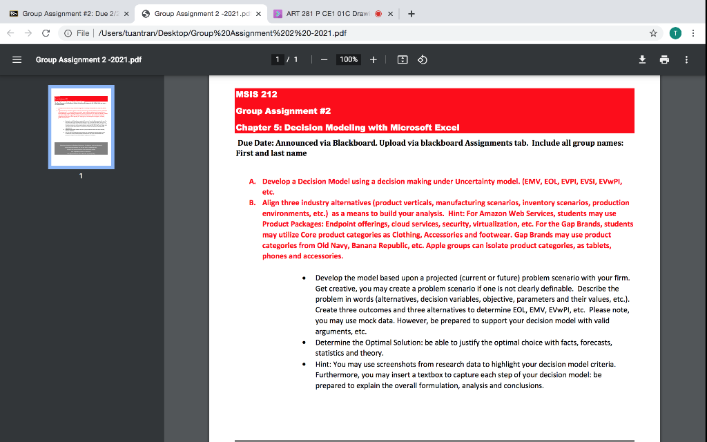Print the PDF document
Viewport: 707px width, 442px height.
(x=664, y=60)
